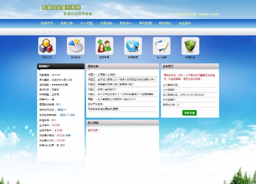Click the red security warning message

pyautogui.click(x=189, y=77)
